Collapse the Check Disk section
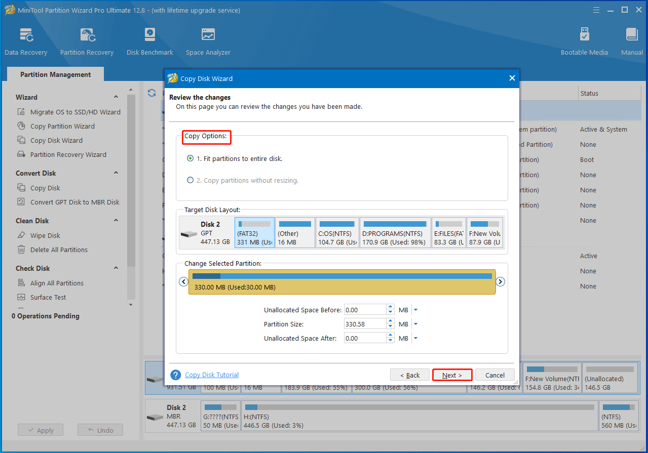The image size is (648, 453). pos(116,268)
